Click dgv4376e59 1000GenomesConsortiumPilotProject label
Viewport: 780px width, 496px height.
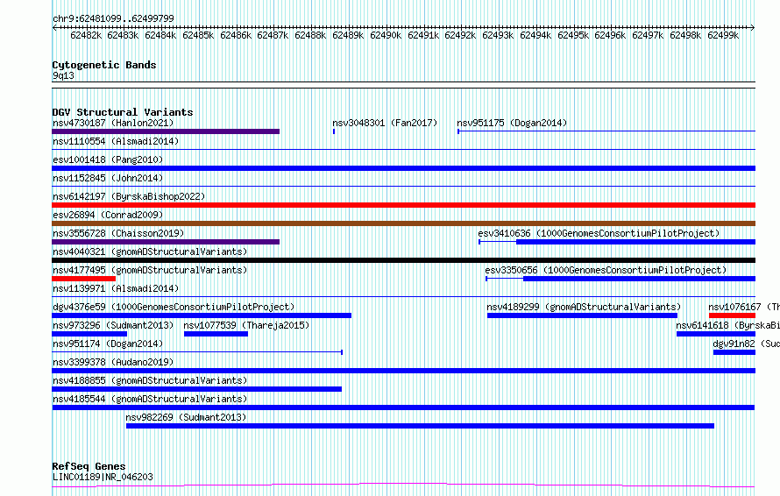click(174, 307)
